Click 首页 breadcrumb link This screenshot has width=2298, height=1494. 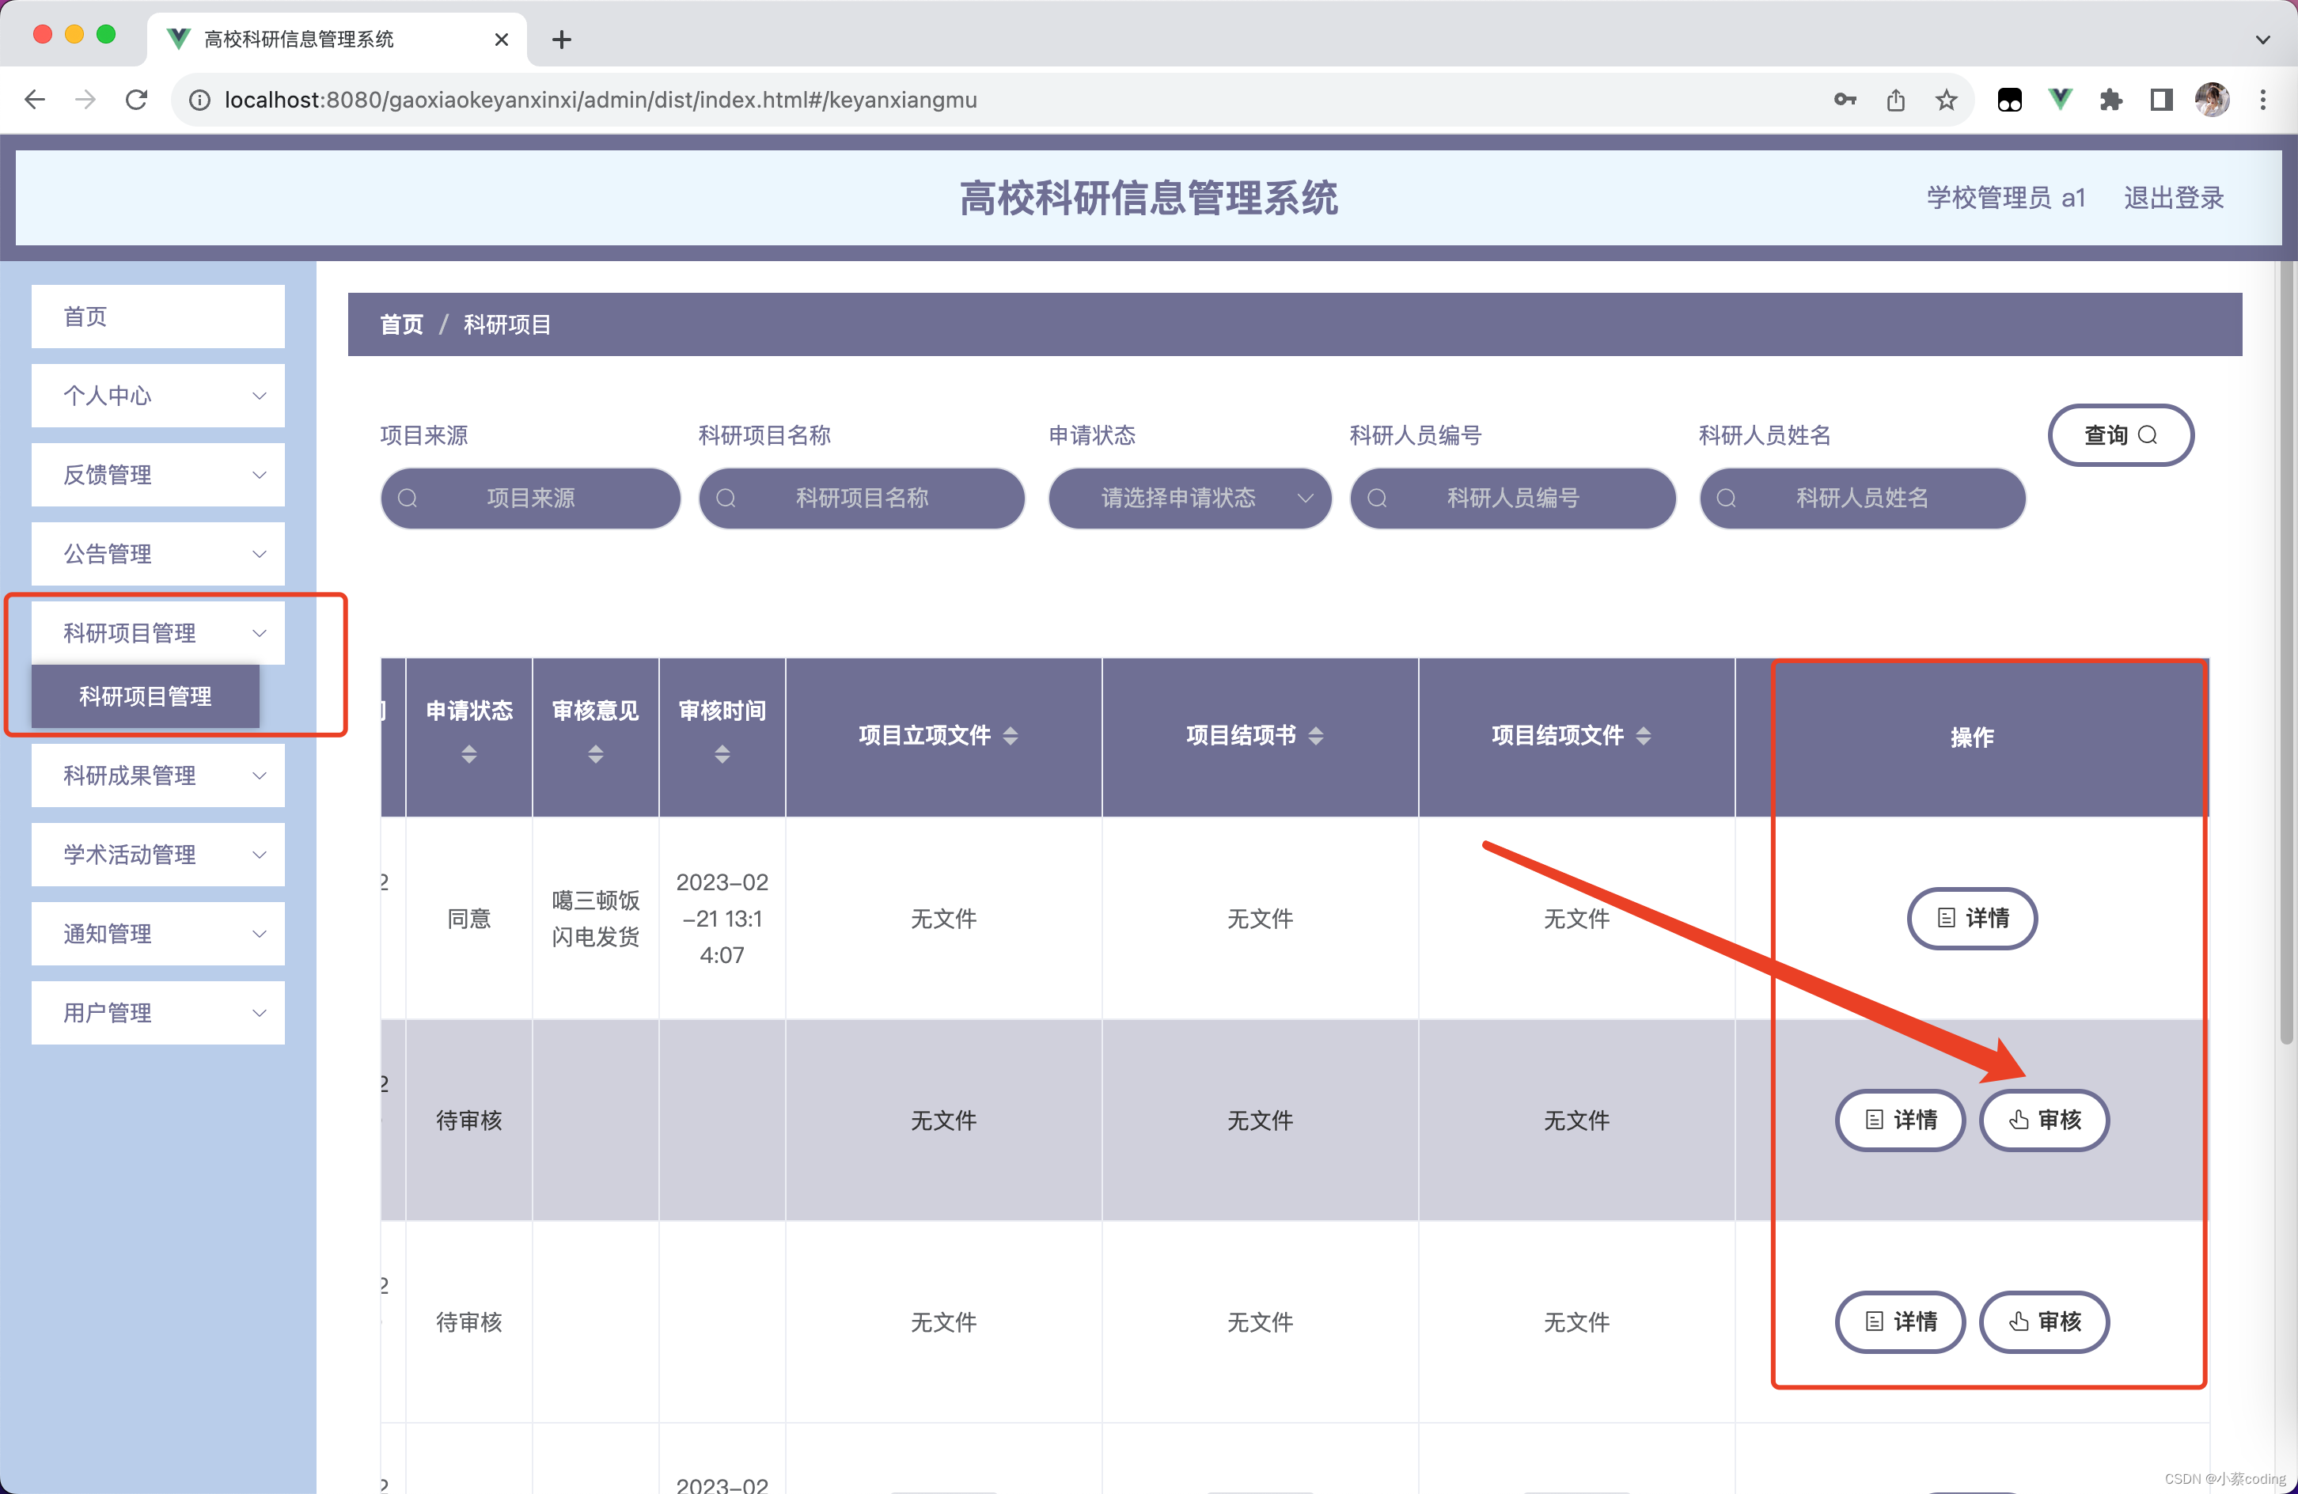[x=402, y=324]
